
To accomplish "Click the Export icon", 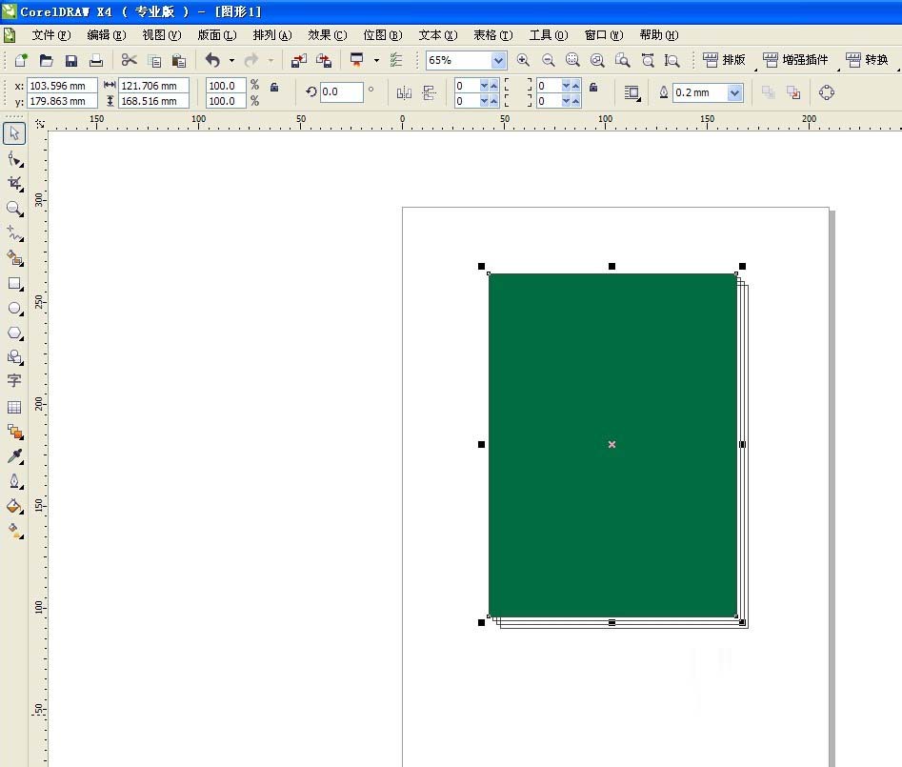I will (324, 60).
